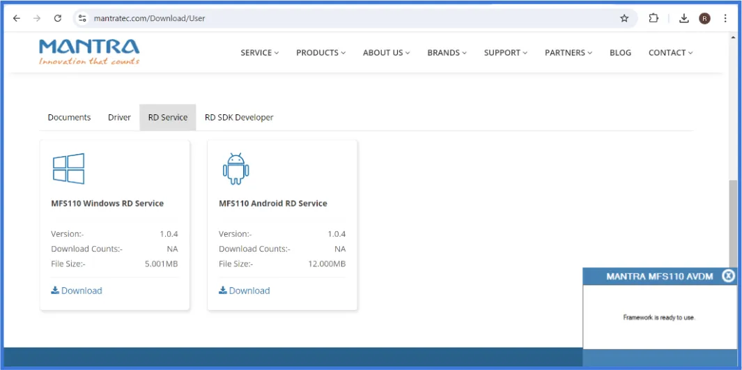The height and width of the screenshot is (370, 742).
Task: Download MFS110 Android RD Service
Action: tap(244, 291)
